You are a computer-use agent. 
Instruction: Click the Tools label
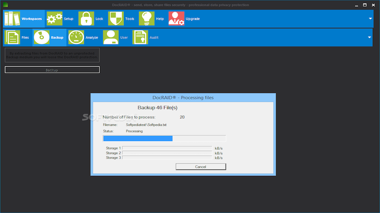[x=130, y=19]
